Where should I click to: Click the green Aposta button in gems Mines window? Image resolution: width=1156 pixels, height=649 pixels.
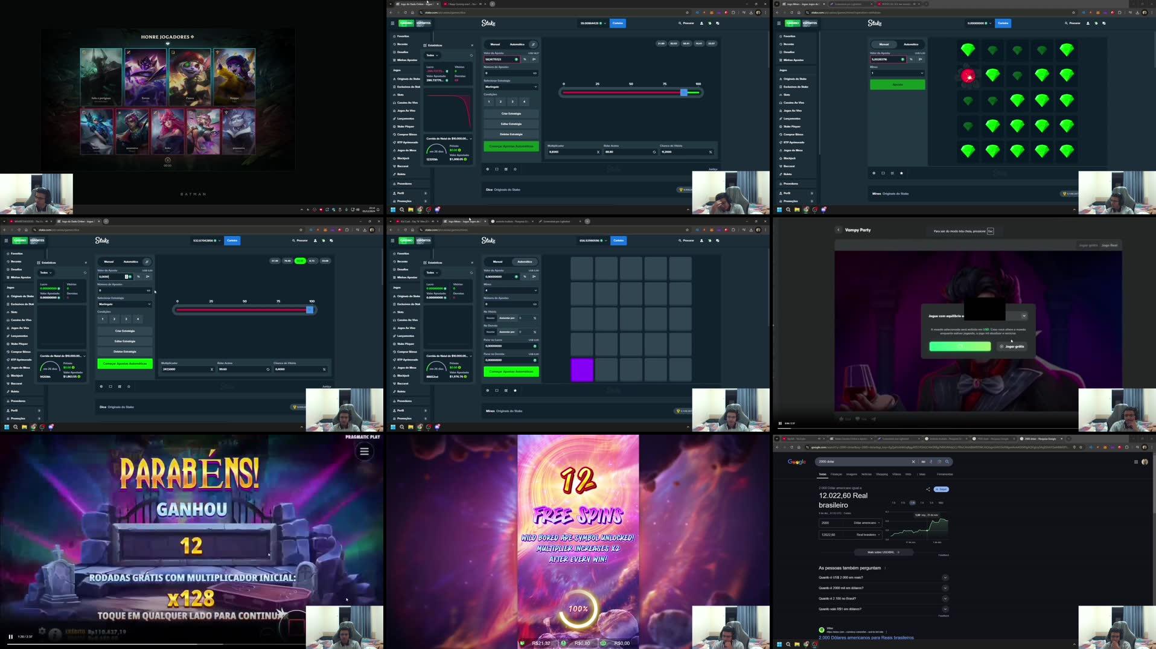[897, 85]
